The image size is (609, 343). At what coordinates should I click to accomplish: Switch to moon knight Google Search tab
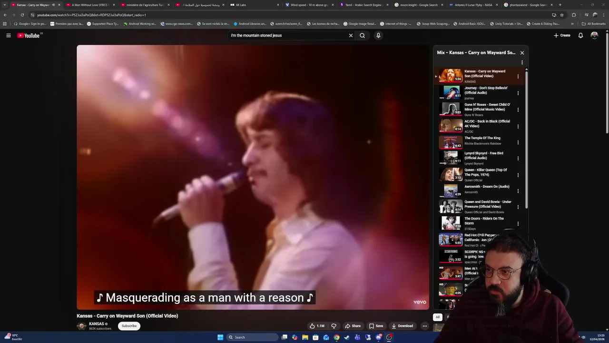[x=419, y=5]
